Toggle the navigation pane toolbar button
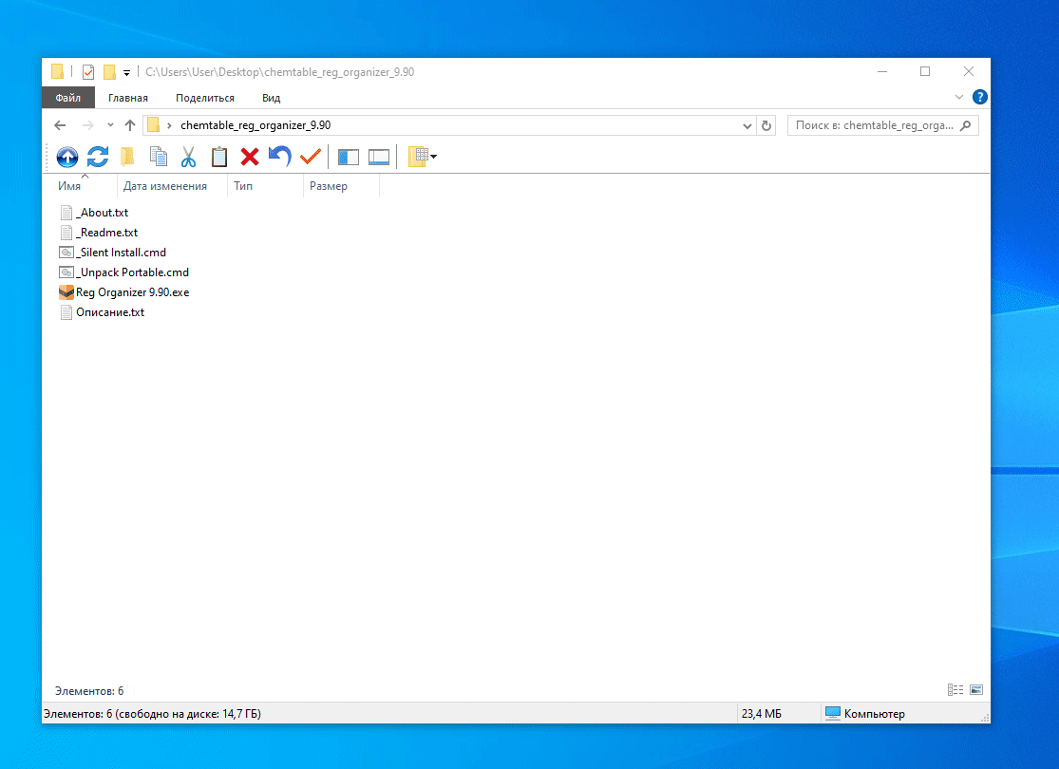 pyautogui.click(x=349, y=157)
